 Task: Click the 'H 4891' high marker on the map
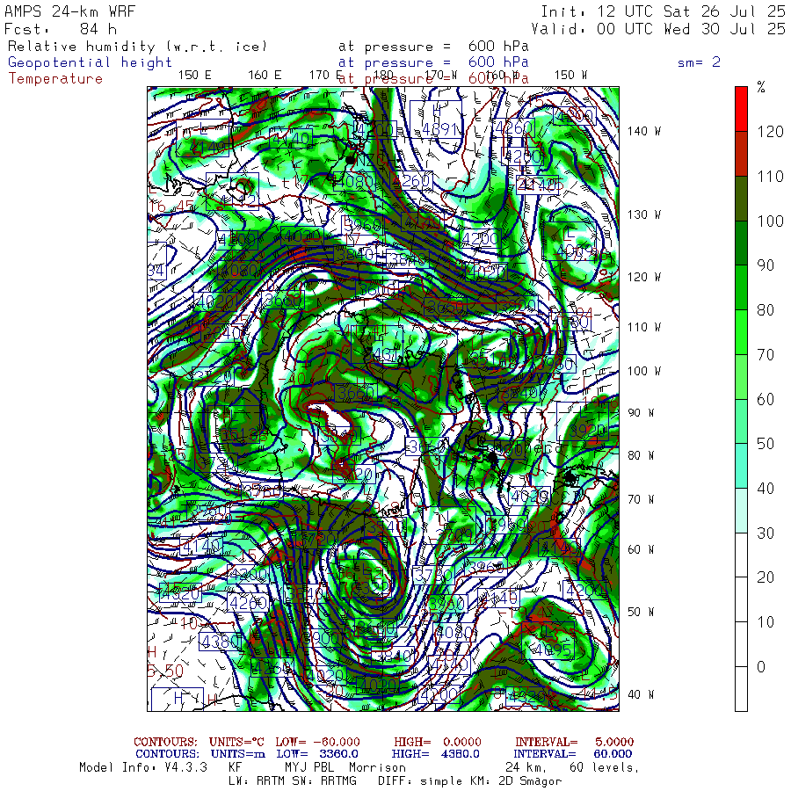(x=436, y=120)
